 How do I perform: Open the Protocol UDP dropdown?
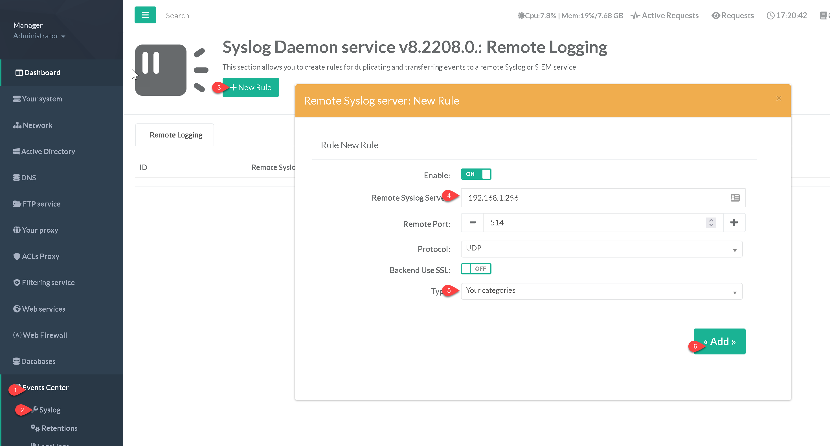(601, 249)
